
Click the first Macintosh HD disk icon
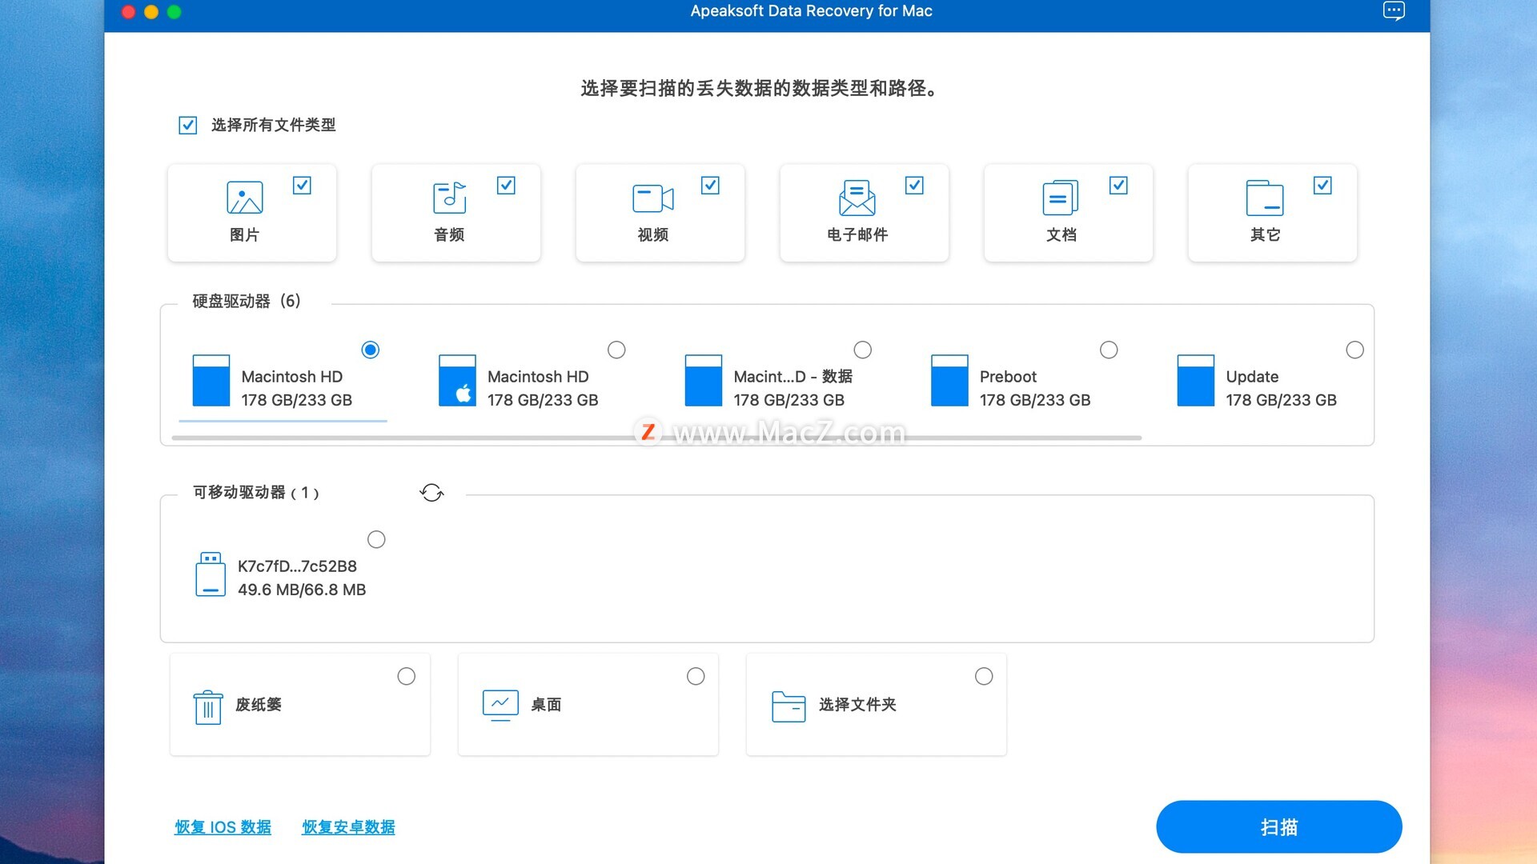tap(211, 381)
